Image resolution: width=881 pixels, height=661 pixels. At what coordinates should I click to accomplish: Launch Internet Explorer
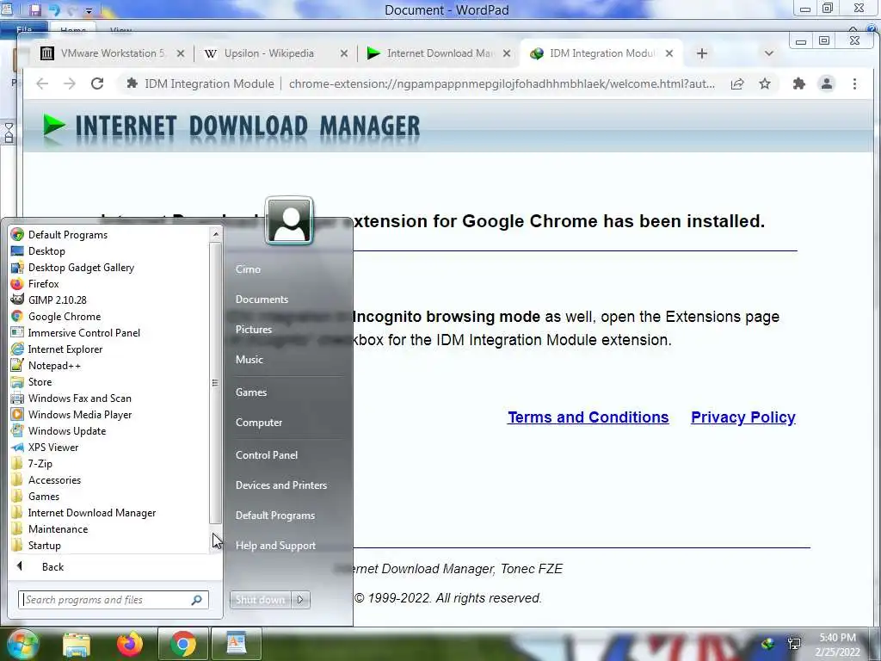point(65,349)
